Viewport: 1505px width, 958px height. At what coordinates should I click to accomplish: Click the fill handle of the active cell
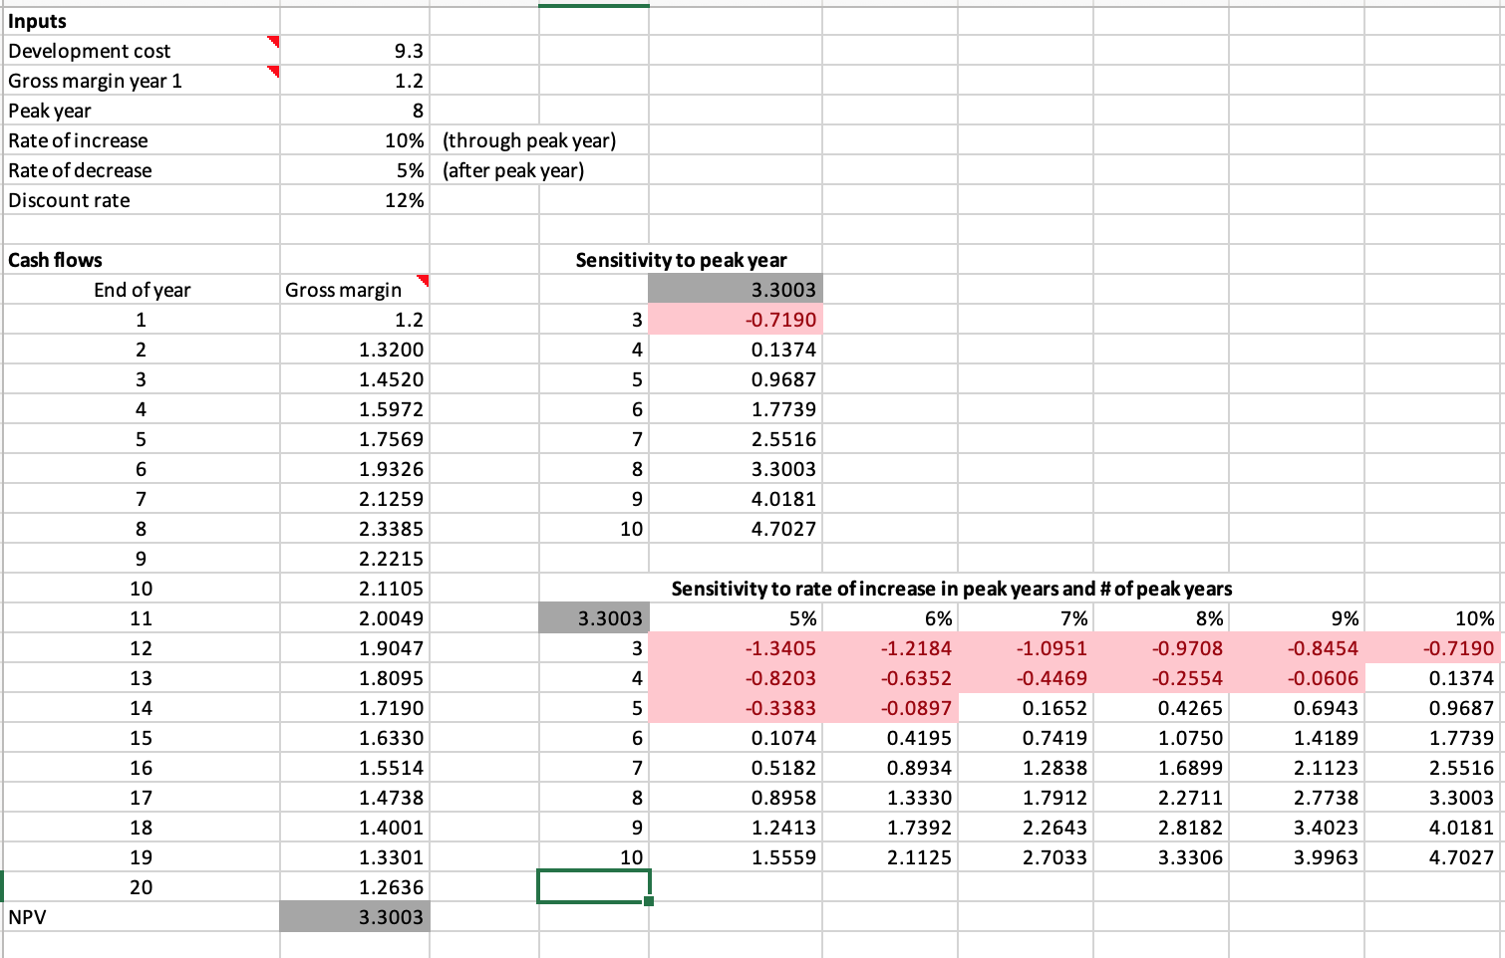pyautogui.click(x=647, y=900)
